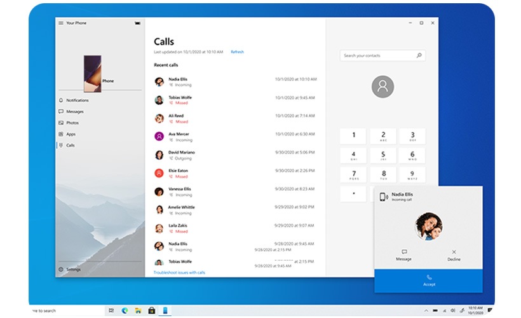Dial digit 8 on keypad
This screenshot has width=521, height=318.
382,175
